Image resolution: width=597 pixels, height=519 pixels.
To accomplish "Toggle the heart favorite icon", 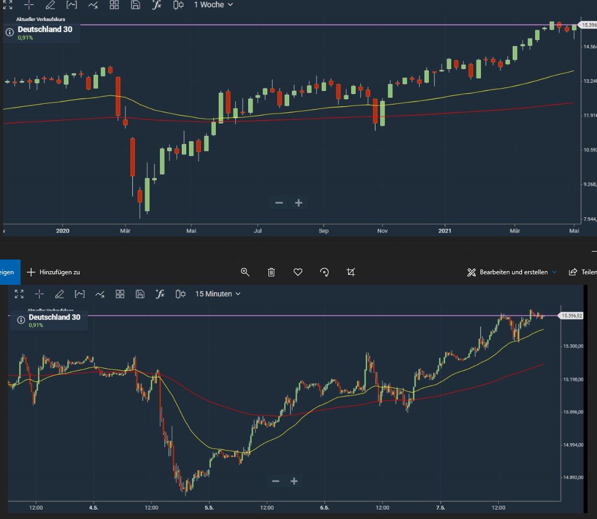I will click(x=297, y=272).
